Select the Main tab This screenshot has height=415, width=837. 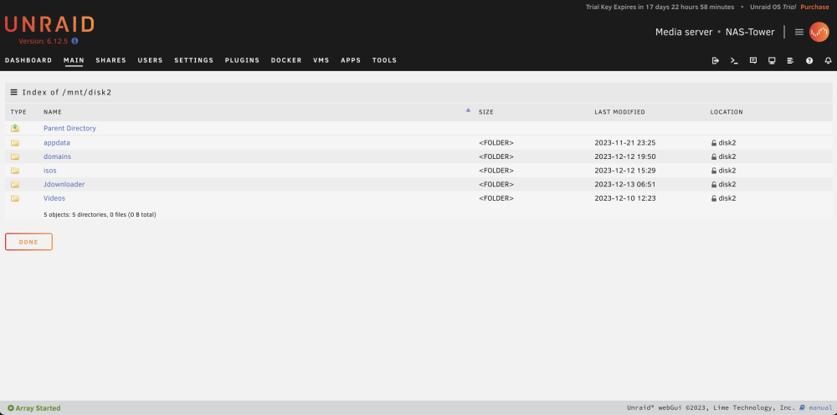pos(74,60)
